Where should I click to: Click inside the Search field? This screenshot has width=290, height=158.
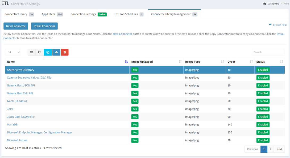pyautogui.click(x=268, y=52)
